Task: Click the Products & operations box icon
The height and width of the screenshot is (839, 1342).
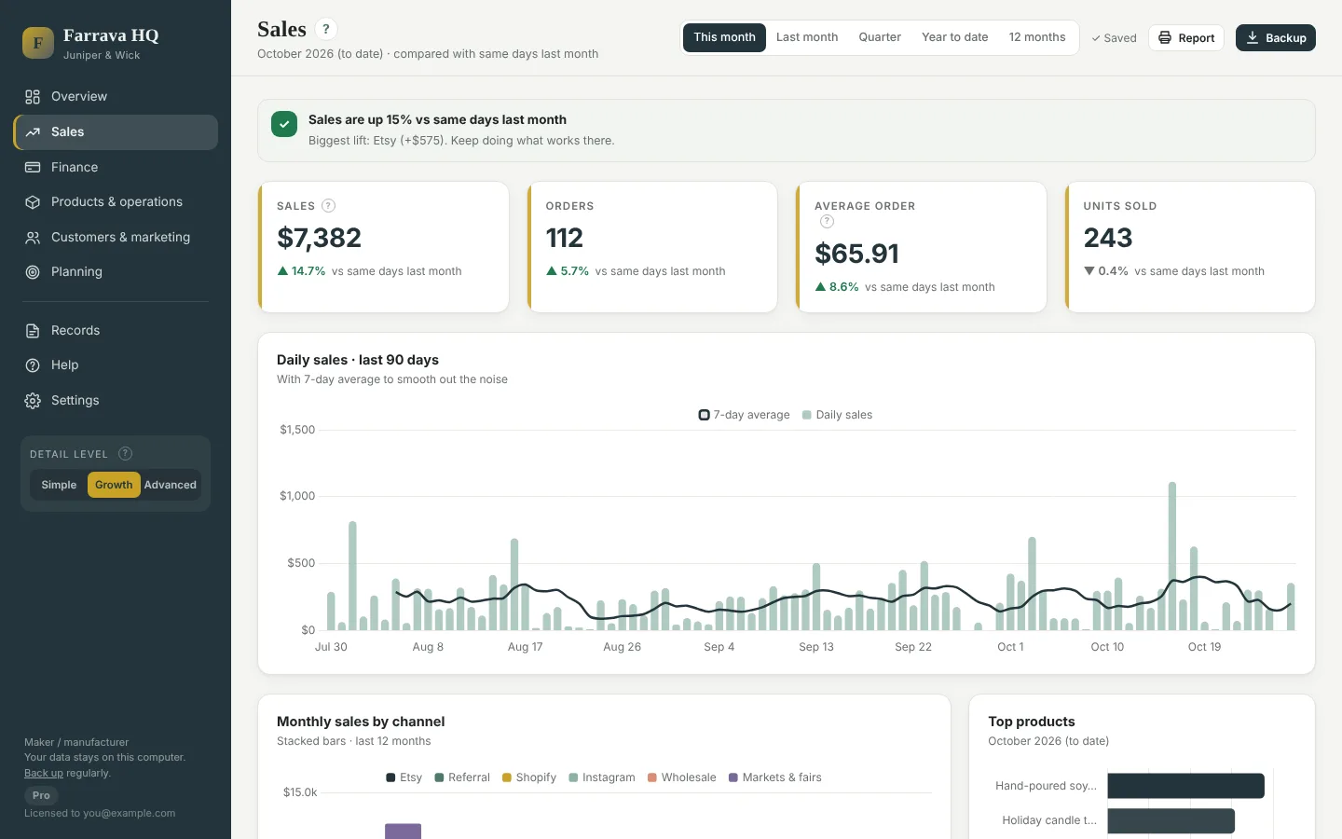Action: (x=33, y=202)
